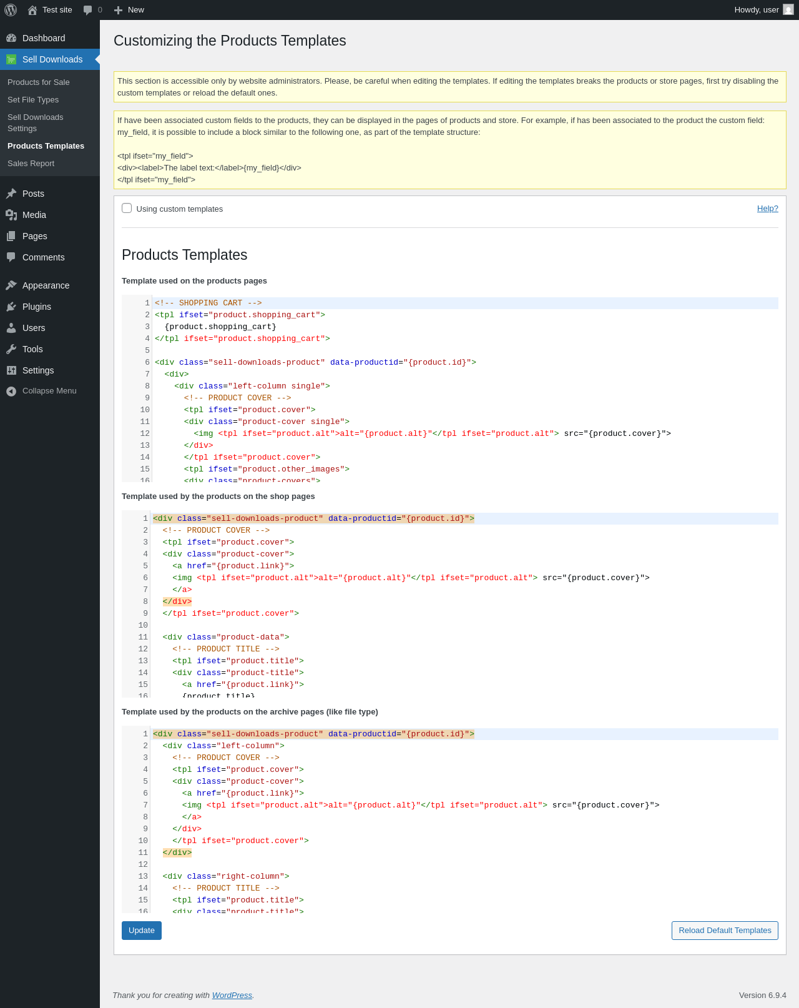This screenshot has height=1008, width=799.
Task: Click 'product.other_images' tpl code line
Action: click(267, 469)
